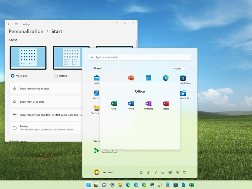
Task: Select the Default layout radio button
Action: 56,76
